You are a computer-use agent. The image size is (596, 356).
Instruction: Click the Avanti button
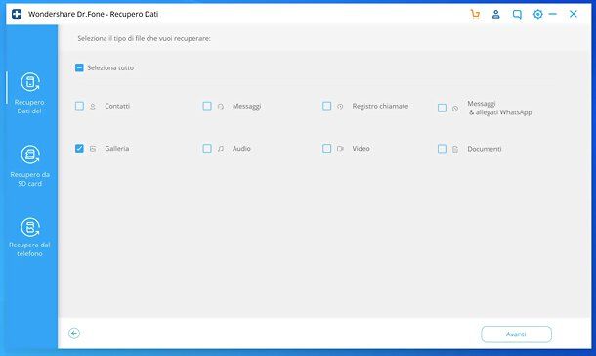pyautogui.click(x=516, y=334)
